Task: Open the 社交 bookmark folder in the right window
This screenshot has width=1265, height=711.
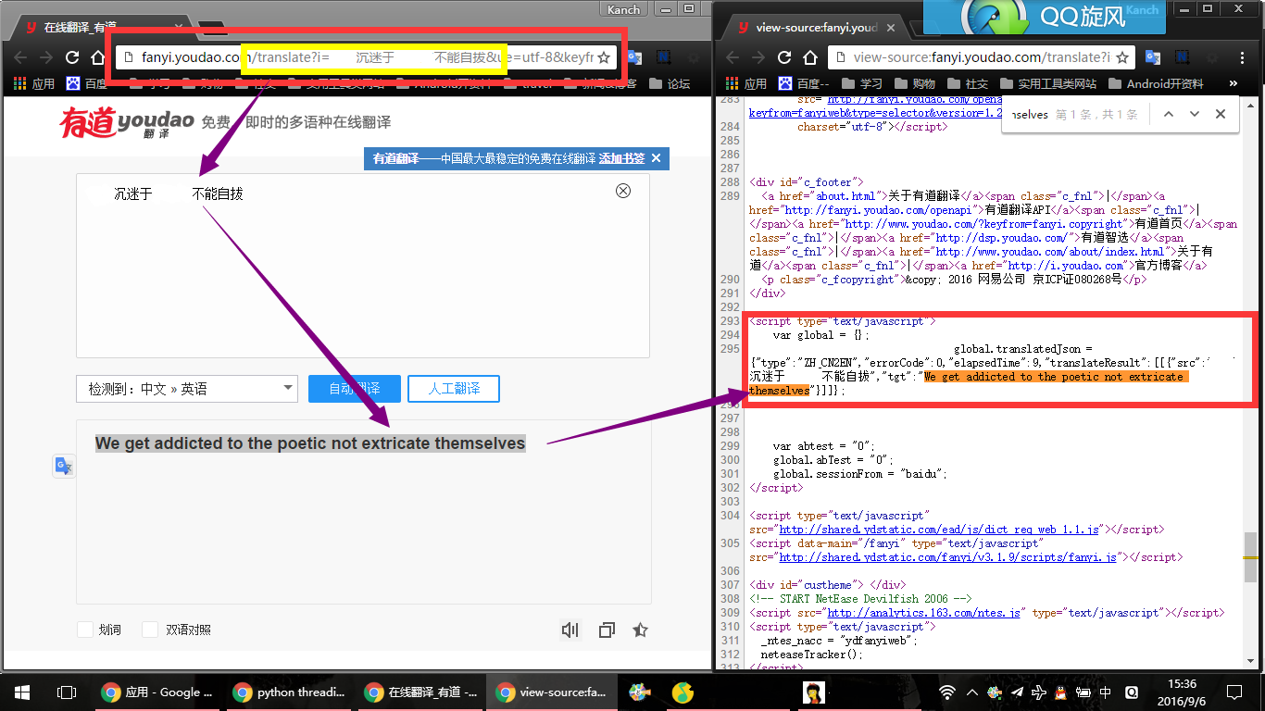Action: click(x=966, y=83)
